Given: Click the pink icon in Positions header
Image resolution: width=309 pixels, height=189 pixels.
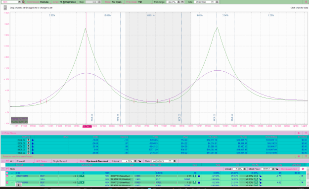Looking at the screenshot, I should 299,156.
